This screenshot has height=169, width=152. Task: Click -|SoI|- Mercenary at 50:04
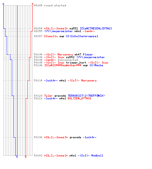click(x=58, y=54)
